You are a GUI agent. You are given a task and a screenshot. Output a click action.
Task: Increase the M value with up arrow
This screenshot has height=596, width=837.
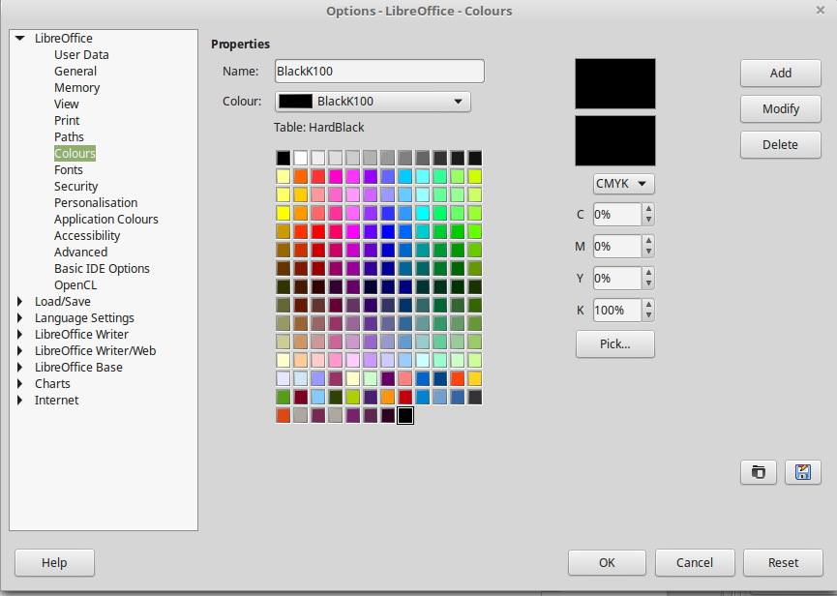[x=648, y=241]
